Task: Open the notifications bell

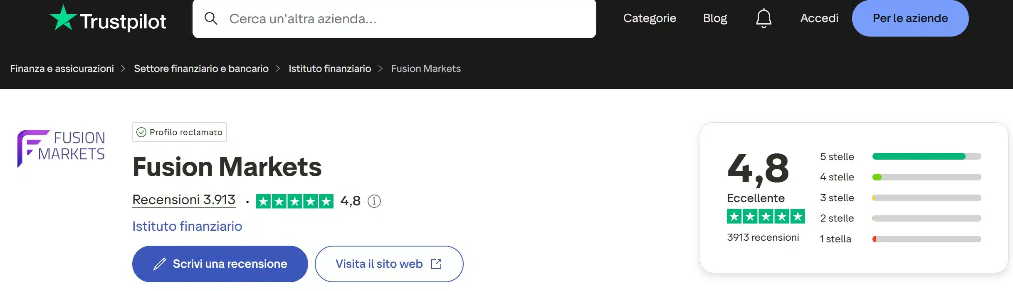Action: [x=763, y=18]
